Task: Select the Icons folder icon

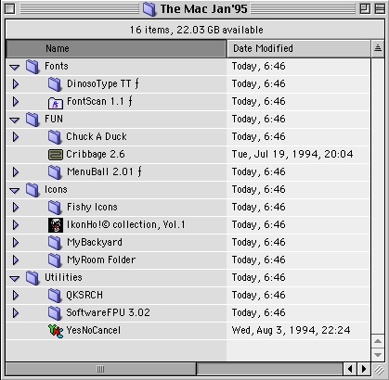Action: [x=32, y=190]
